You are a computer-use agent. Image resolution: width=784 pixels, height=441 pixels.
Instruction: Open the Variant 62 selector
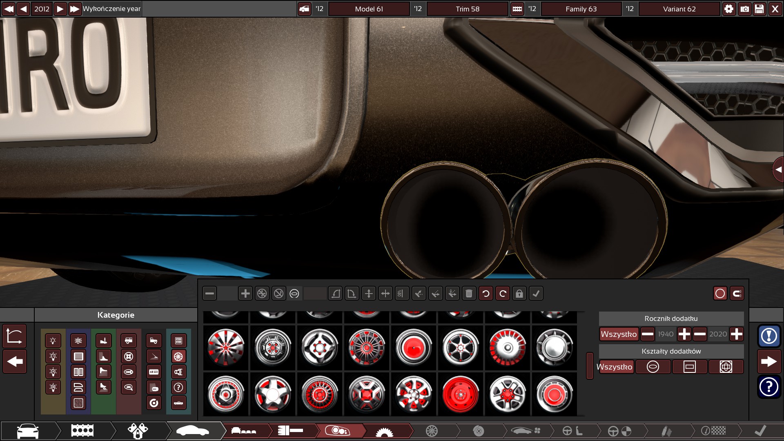click(x=679, y=9)
